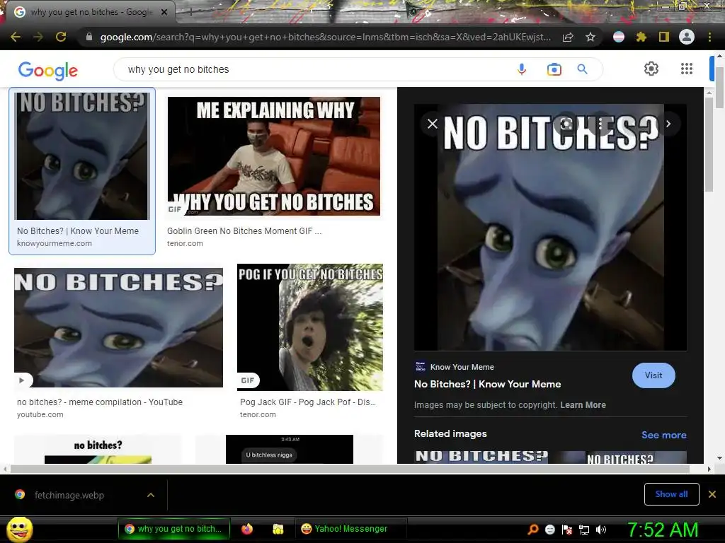This screenshot has height=543, width=725.
Task: Select the Know Your Meme Megamind thumbnail
Action: (x=82, y=156)
